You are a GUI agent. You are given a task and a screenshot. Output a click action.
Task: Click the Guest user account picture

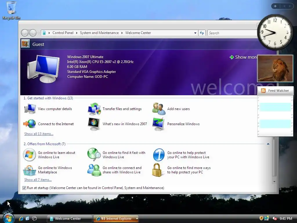[x=26, y=44]
